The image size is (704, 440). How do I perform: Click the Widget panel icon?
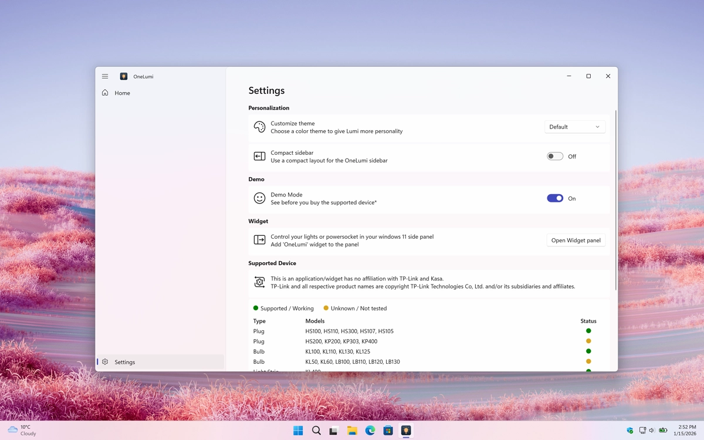tap(259, 240)
